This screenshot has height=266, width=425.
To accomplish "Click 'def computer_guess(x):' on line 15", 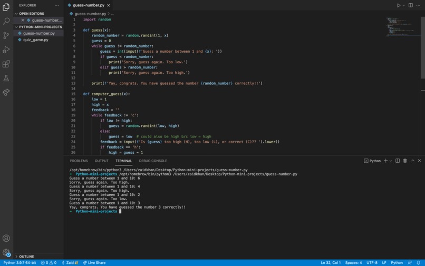I will tap(107, 94).
